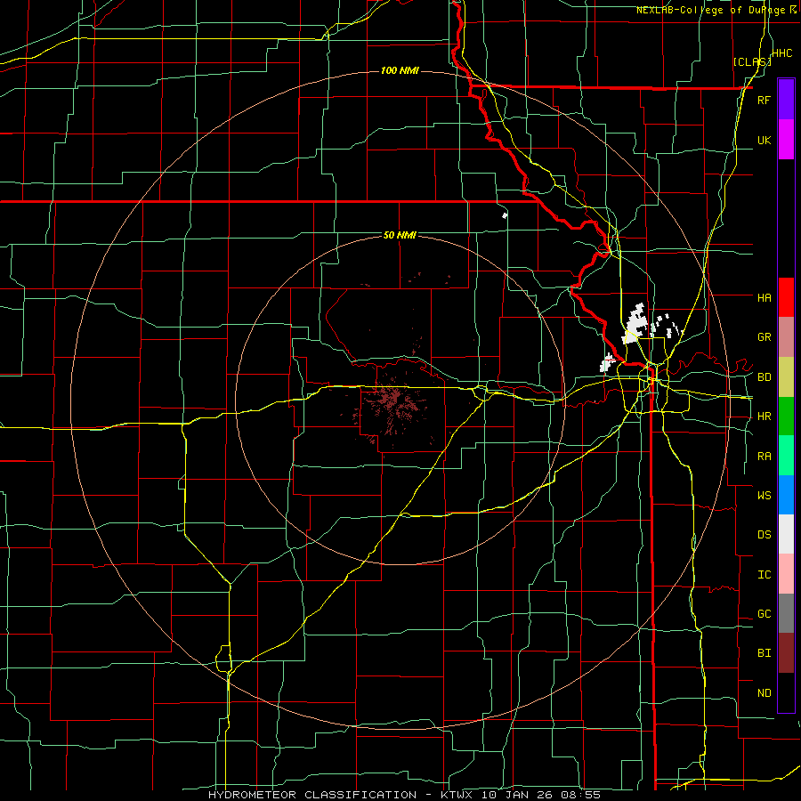The image size is (801, 801).
Task: Click the GC gray legend swatch
Action: click(786, 613)
